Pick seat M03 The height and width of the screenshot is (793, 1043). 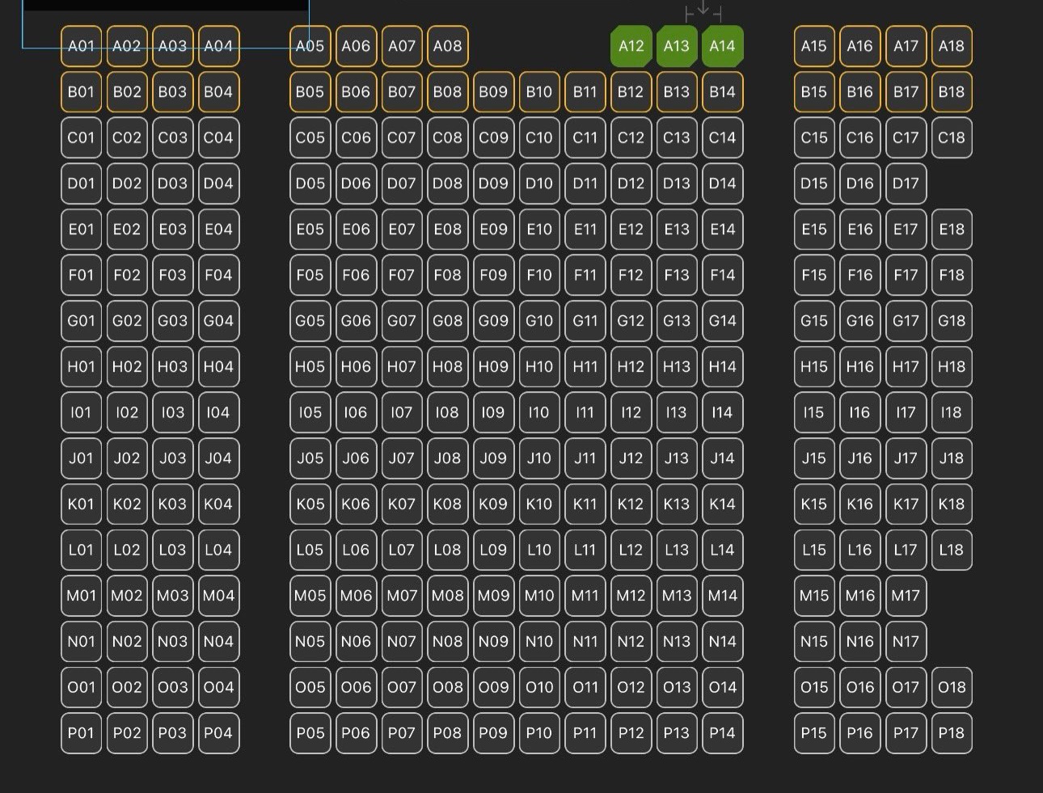point(172,596)
